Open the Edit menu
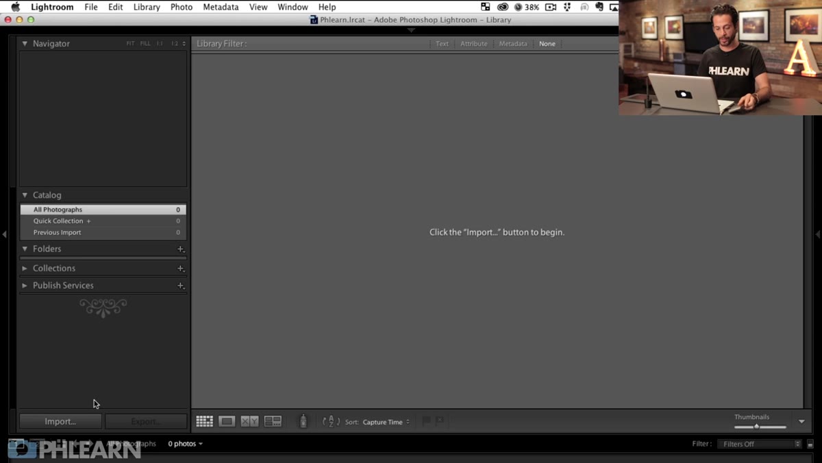Screen dimensions: 822x463 [x=116, y=7]
